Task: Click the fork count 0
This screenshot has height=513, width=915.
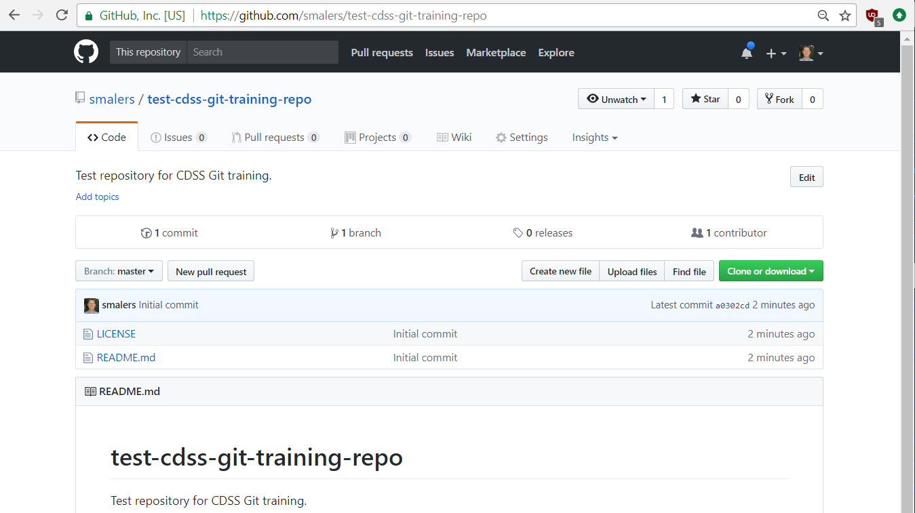Action: point(813,99)
